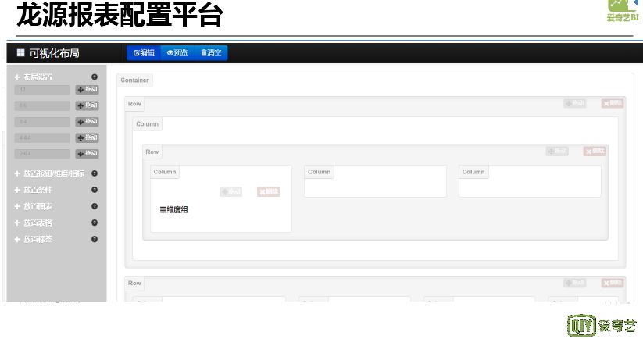Viewport: 643px width, 339px height.
Task: Open help icon for 放置条件
Action: click(x=95, y=190)
